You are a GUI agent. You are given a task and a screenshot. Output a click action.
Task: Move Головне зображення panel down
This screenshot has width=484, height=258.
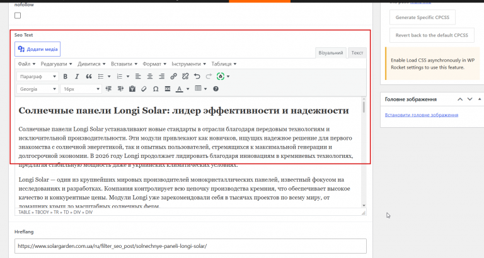(470, 99)
